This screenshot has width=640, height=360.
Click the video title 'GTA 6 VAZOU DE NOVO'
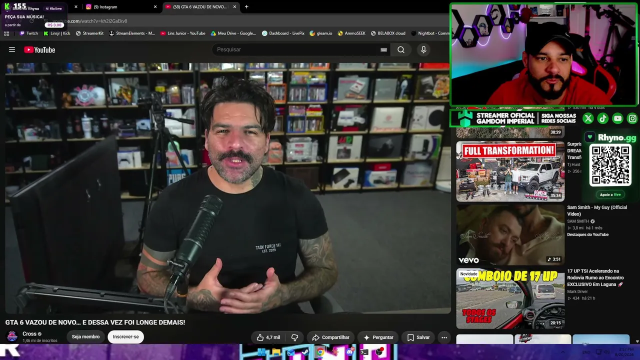95,322
